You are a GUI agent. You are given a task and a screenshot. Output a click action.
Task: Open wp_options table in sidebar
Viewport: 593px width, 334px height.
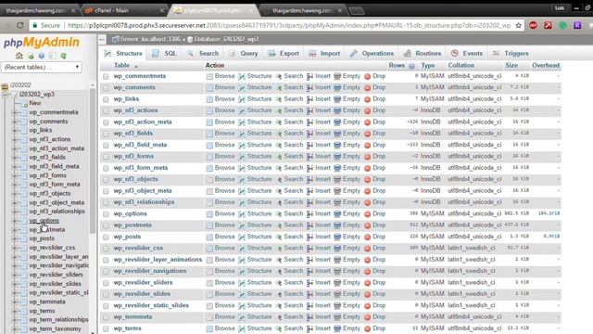tap(44, 221)
